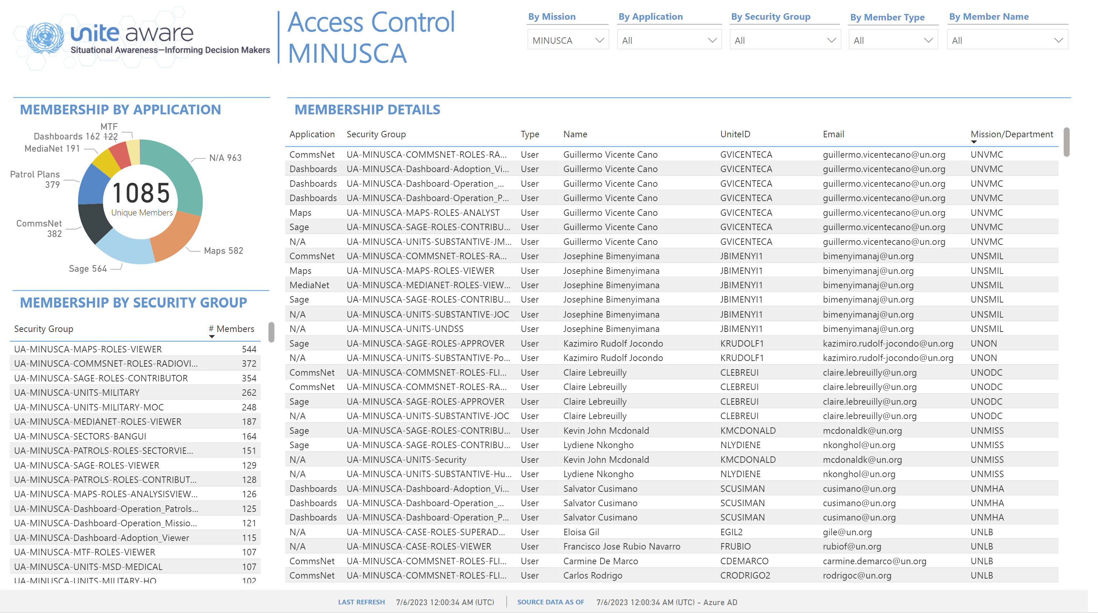This screenshot has width=1098, height=613.
Task: Open the By Member Type dropdown
Action: pyautogui.click(x=893, y=40)
